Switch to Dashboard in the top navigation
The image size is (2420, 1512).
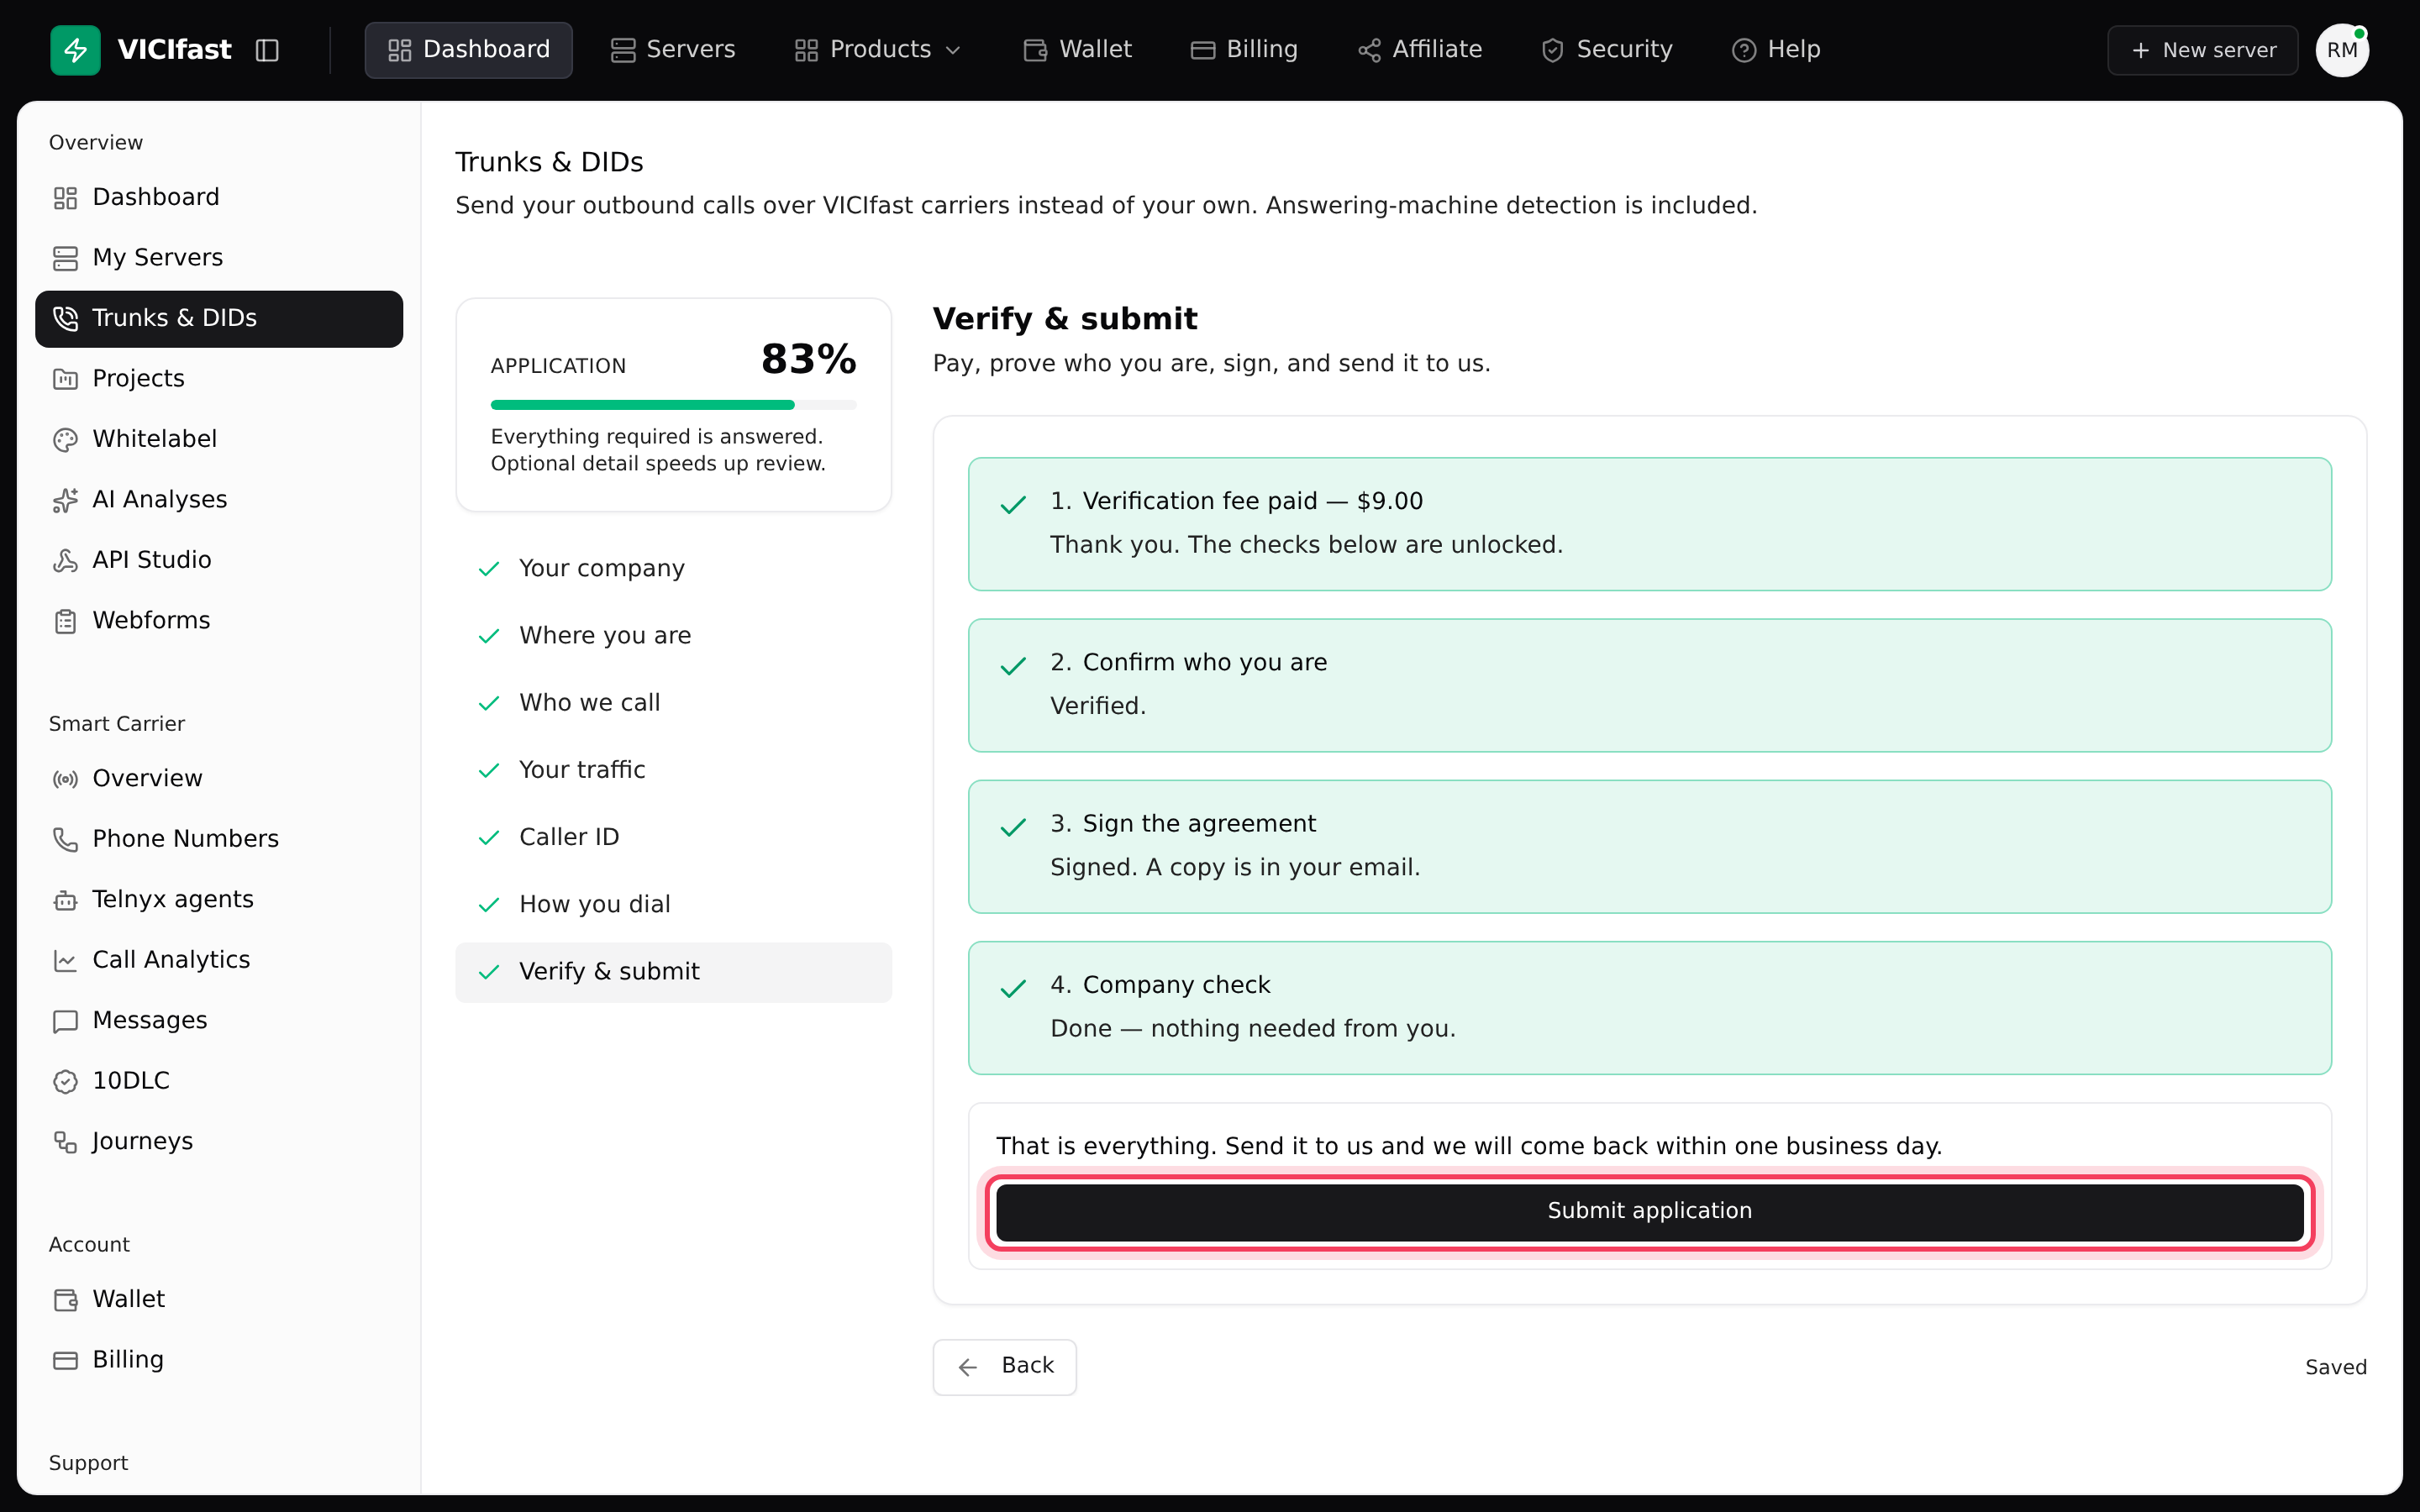point(468,50)
